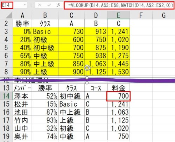Click cell B14 with value 52%
This screenshot has height=142, width=175.
click(x=45, y=96)
